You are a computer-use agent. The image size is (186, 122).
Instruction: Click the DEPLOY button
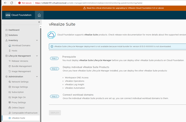tap(55, 113)
